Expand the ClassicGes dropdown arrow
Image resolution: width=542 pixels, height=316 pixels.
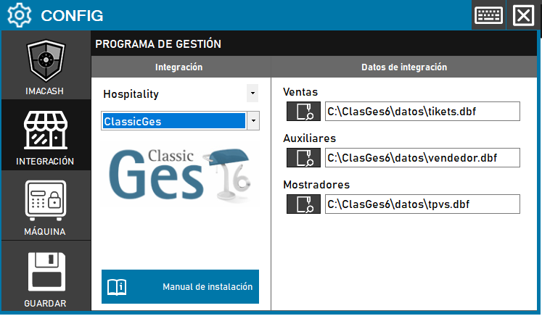coord(252,121)
